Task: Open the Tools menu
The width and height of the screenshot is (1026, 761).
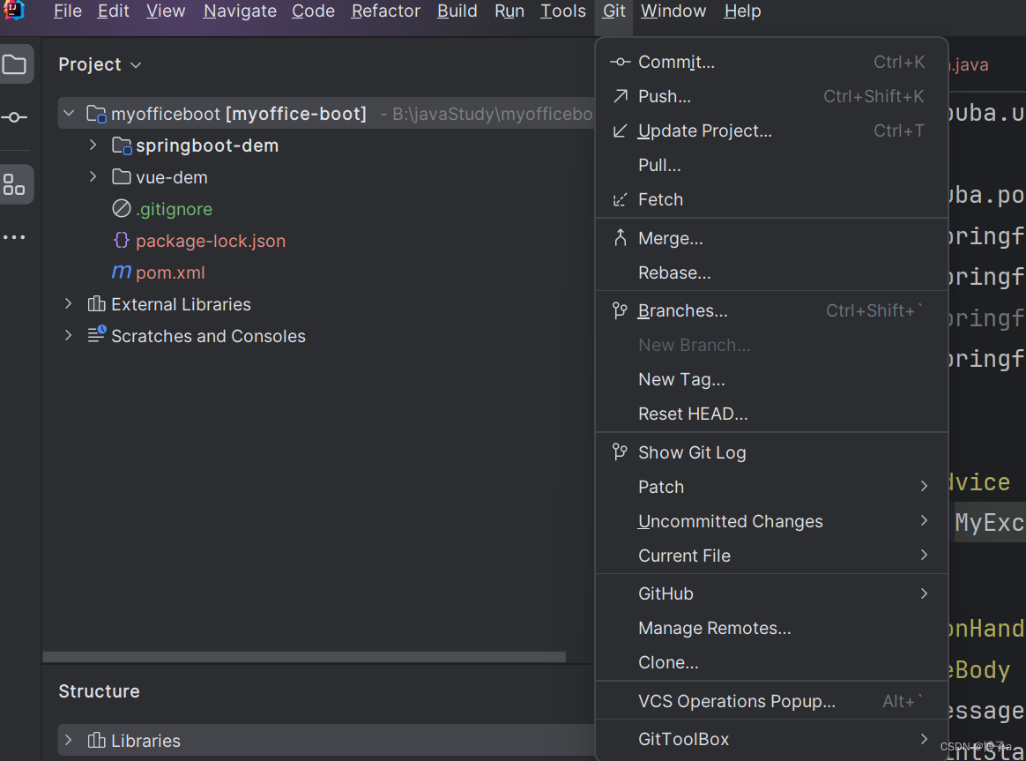Action: pyautogui.click(x=562, y=11)
